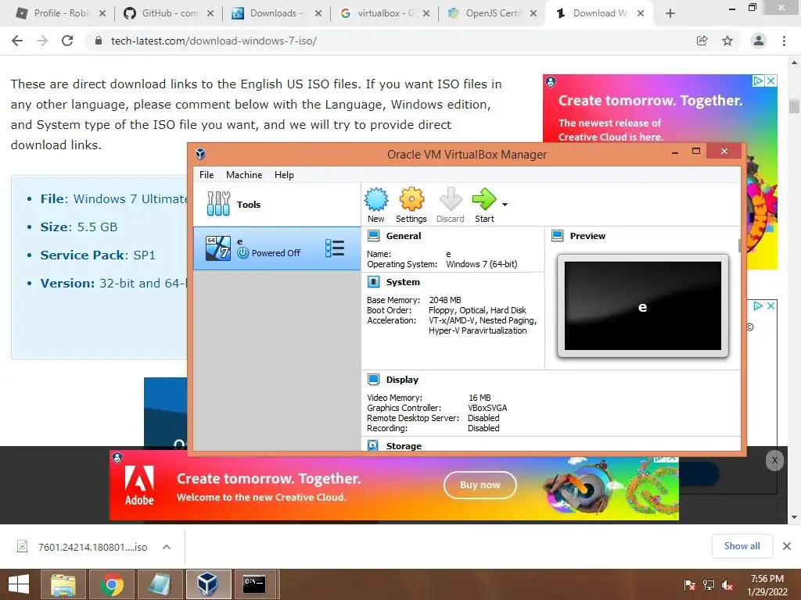
Task: Open the Storage section header
Action: (404, 446)
